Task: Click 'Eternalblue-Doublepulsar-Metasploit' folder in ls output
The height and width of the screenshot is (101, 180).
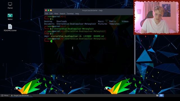Action: tap(76, 24)
